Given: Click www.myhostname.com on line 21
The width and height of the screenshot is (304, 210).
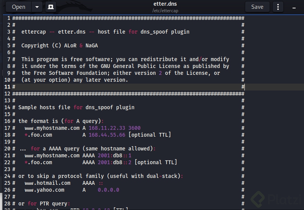Looking at the screenshot, I should pyautogui.click(x=52, y=155).
